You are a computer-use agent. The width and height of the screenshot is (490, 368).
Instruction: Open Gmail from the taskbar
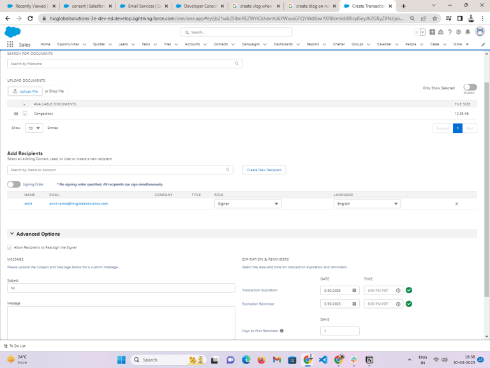point(277,360)
